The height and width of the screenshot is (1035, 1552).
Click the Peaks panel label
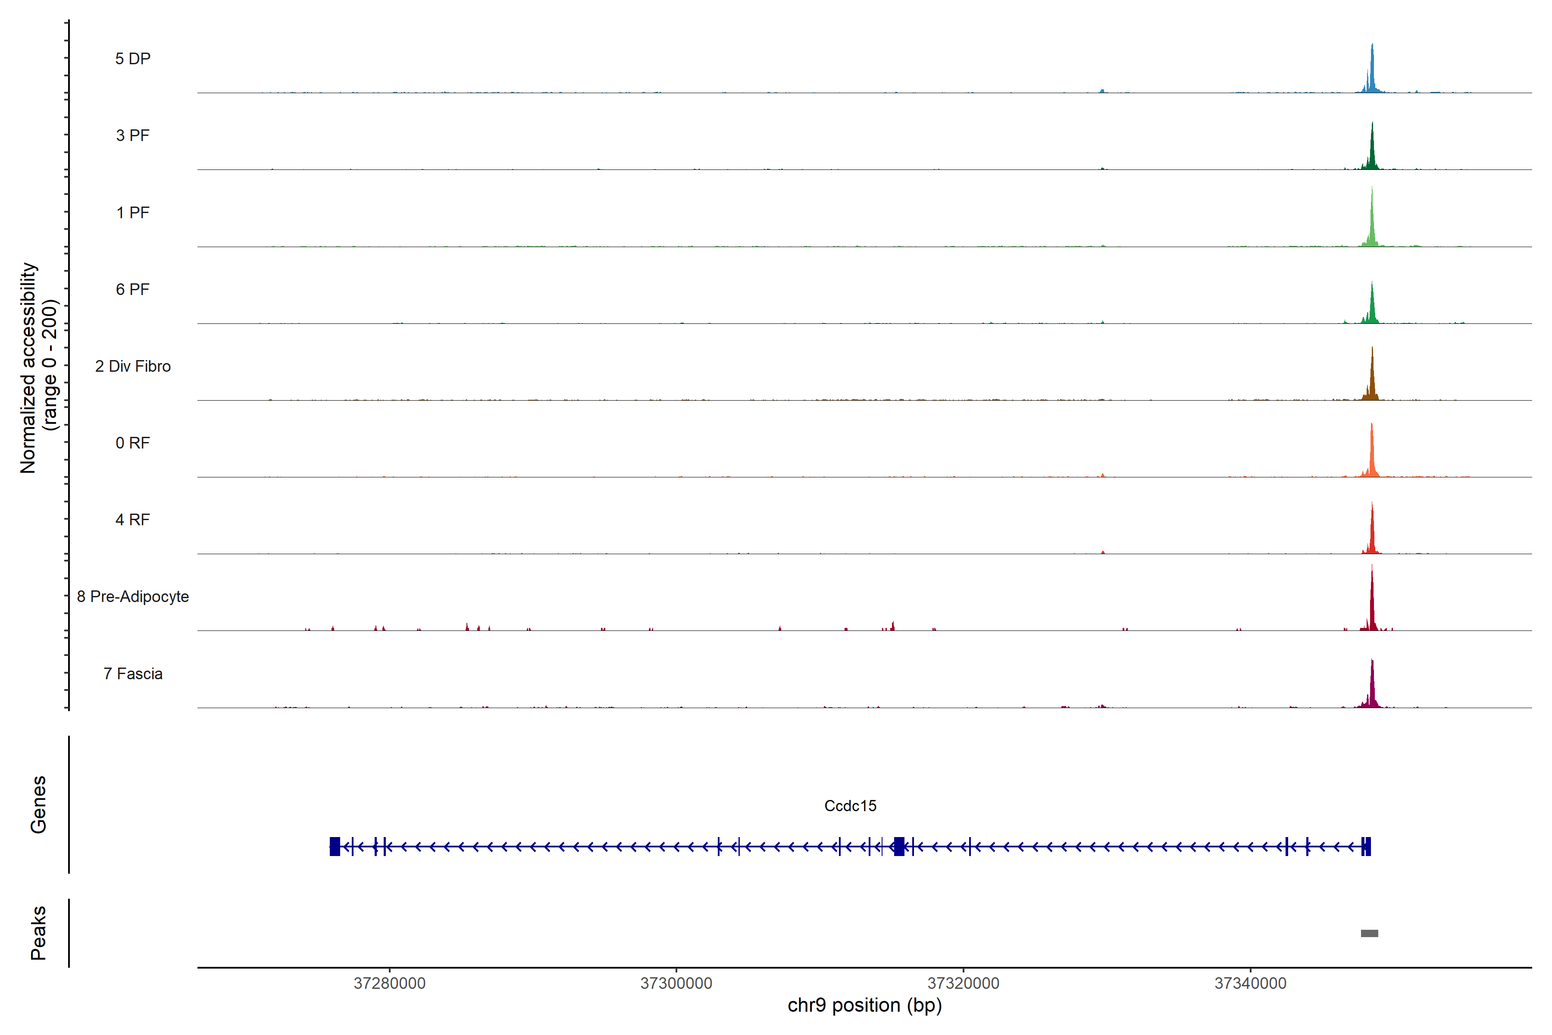click(x=38, y=933)
